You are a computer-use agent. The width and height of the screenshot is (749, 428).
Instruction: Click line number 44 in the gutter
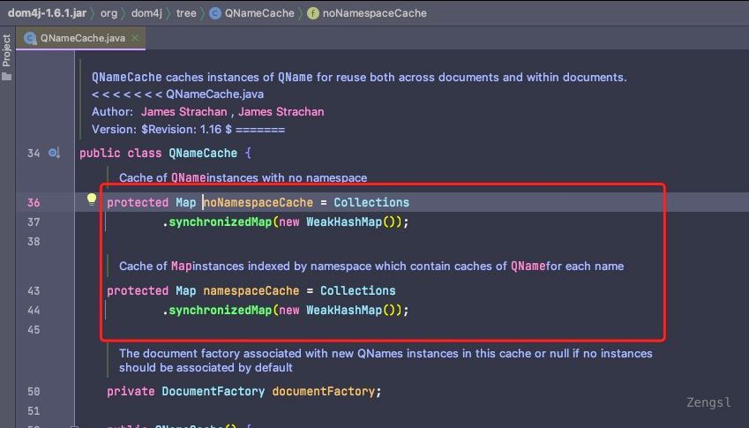click(x=34, y=310)
